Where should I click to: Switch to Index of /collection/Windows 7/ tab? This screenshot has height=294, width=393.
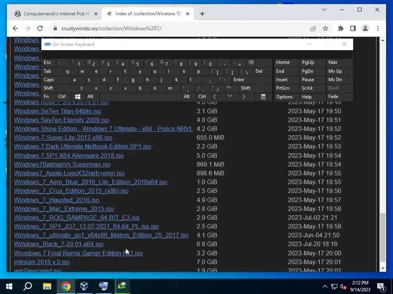click(x=148, y=14)
